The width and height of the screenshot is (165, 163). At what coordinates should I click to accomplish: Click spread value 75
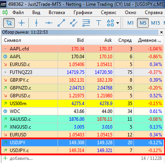[x=130, y=72]
